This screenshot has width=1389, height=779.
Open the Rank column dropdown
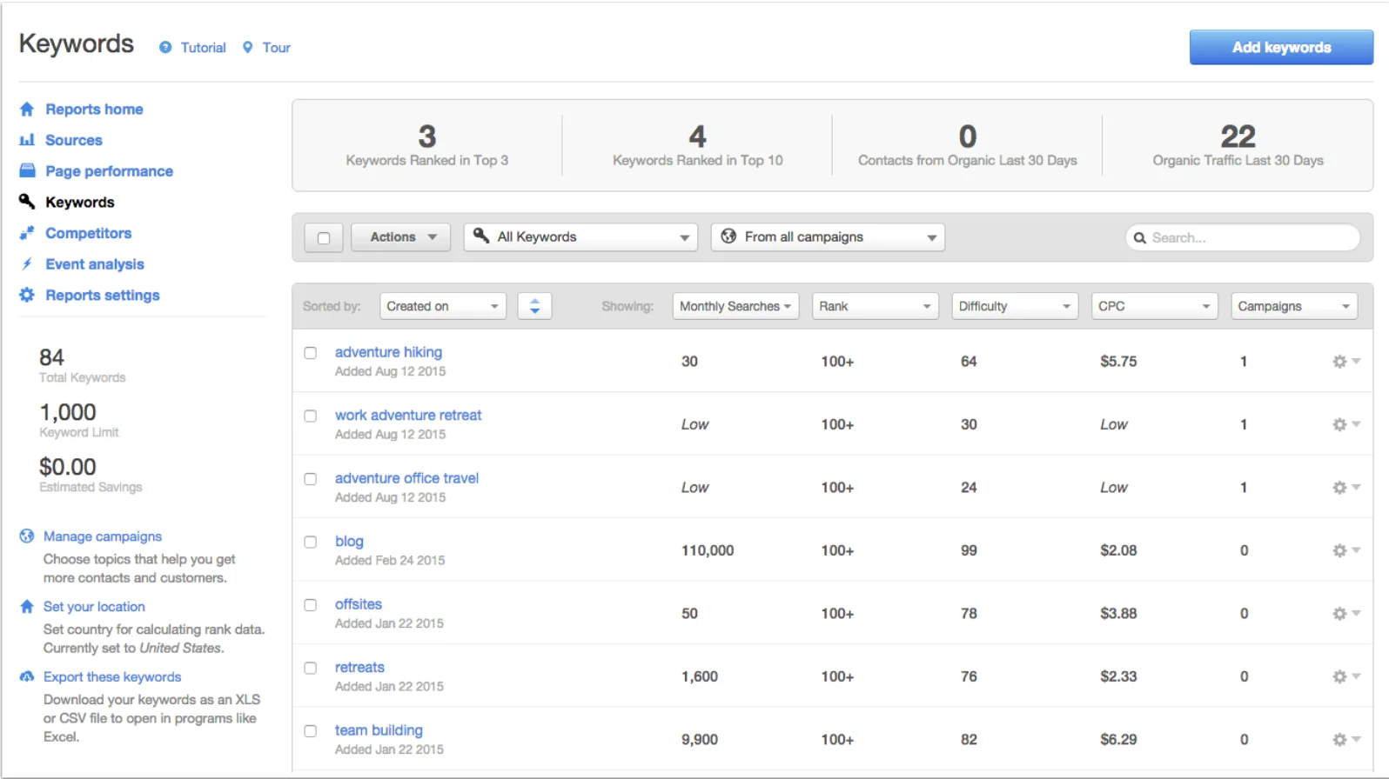[x=875, y=306]
